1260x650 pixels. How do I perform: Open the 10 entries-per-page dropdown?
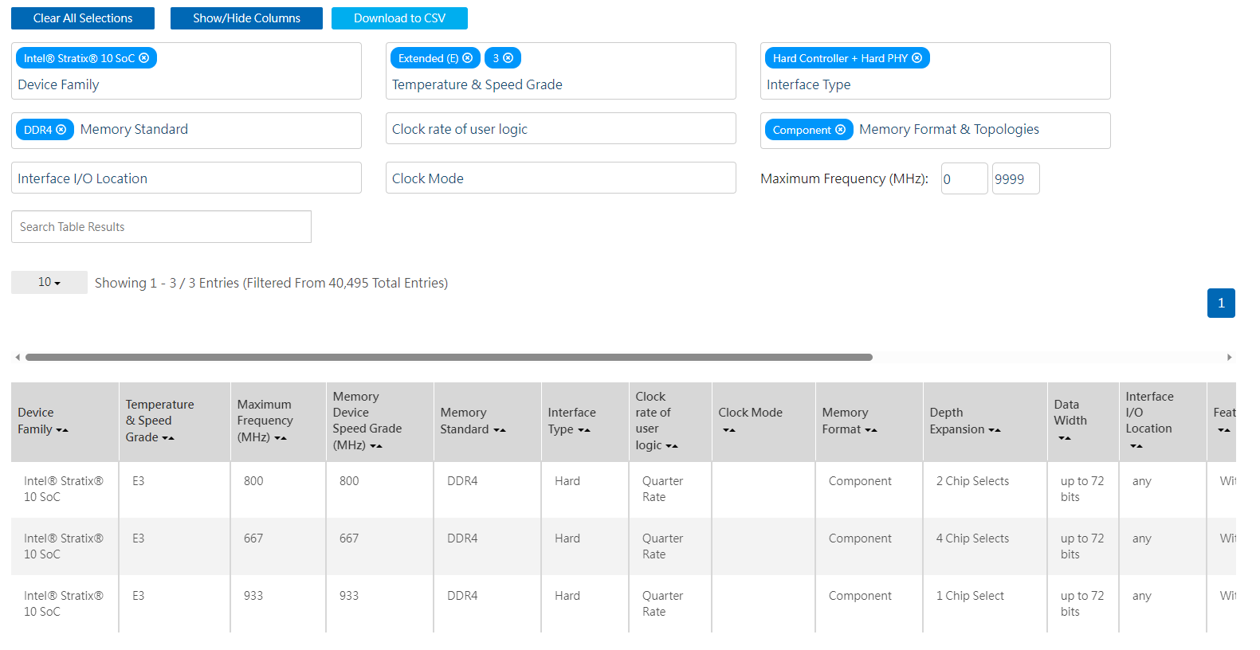tap(49, 282)
